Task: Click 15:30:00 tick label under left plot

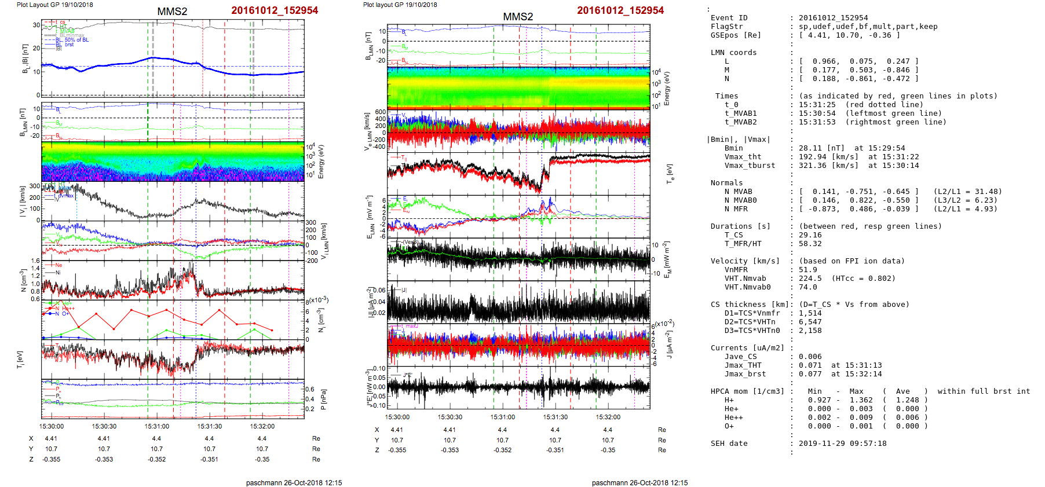Action: pos(52,426)
